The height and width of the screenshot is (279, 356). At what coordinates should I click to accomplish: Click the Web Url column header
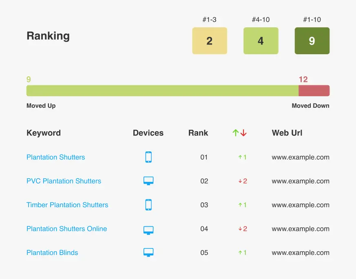click(x=287, y=133)
